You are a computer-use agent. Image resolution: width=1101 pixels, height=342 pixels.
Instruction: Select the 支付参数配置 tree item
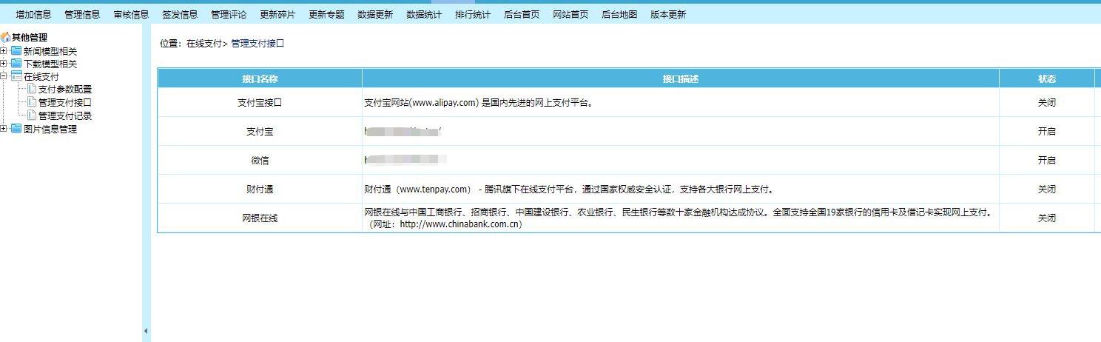[x=65, y=90]
